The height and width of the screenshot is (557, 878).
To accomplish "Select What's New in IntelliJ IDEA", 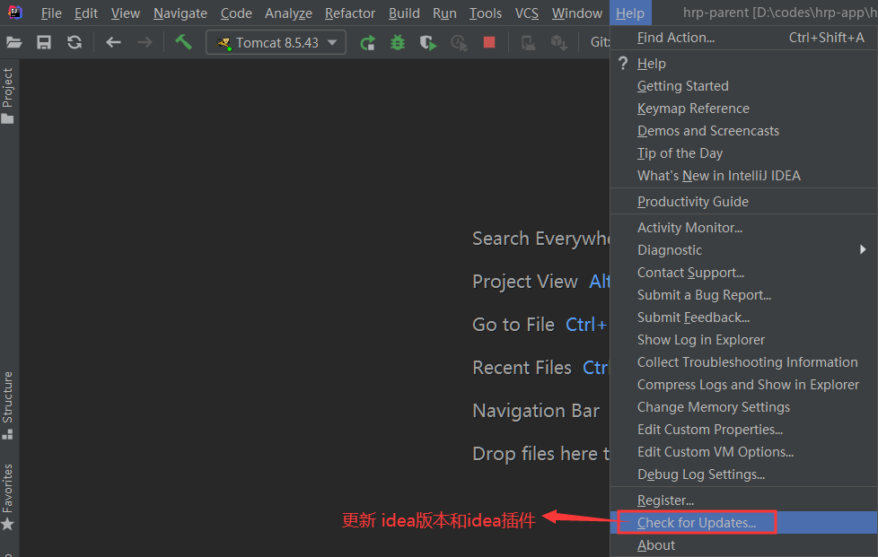I will click(x=743, y=175).
